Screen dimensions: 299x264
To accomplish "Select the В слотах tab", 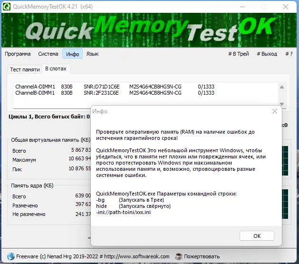I will (x=56, y=69).
